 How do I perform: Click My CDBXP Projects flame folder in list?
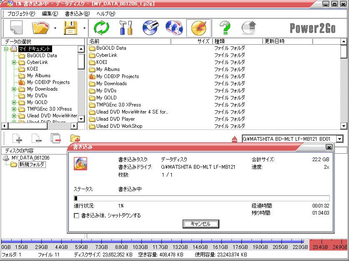[92, 76]
